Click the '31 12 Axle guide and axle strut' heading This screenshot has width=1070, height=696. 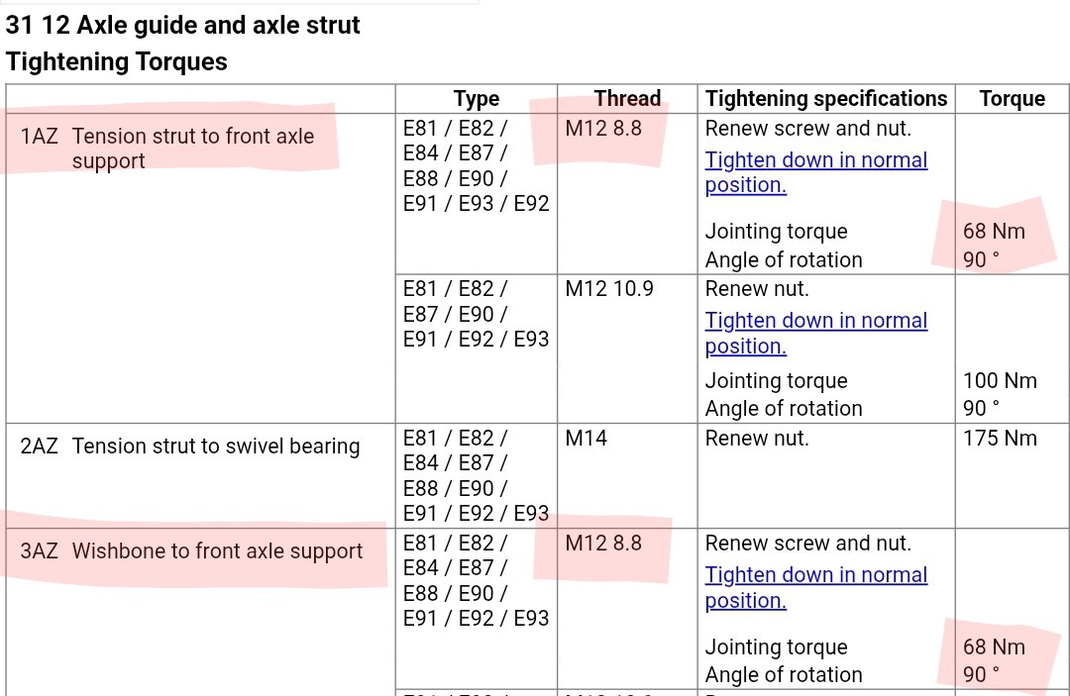(182, 25)
